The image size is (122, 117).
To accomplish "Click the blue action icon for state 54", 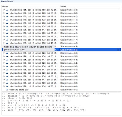I will click(x=7, y=63).
